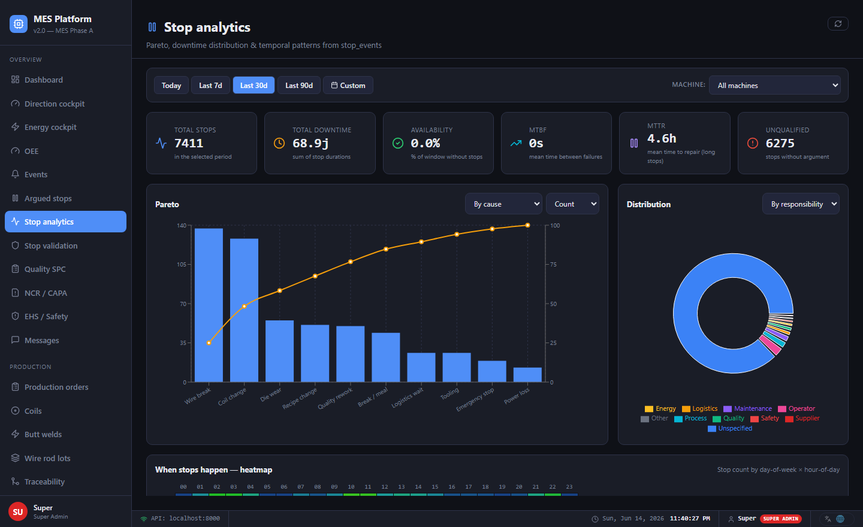Click the translate language icon in status bar
Viewport: 863px width, 527px height.
828,519
